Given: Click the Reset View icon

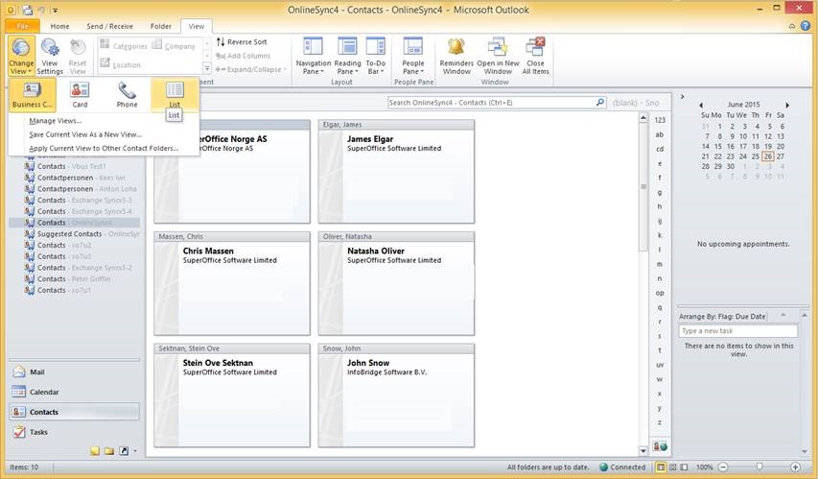Looking at the screenshot, I should click(78, 56).
